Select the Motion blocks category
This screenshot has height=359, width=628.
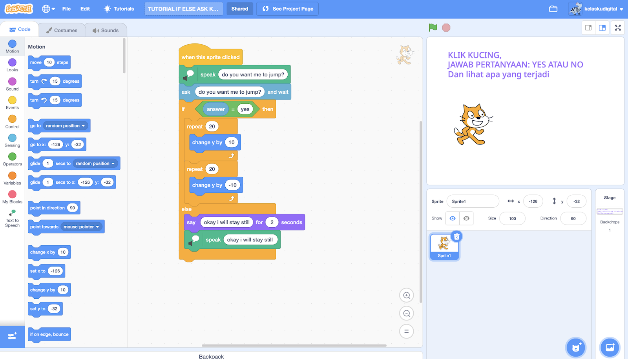click(12, 47)
